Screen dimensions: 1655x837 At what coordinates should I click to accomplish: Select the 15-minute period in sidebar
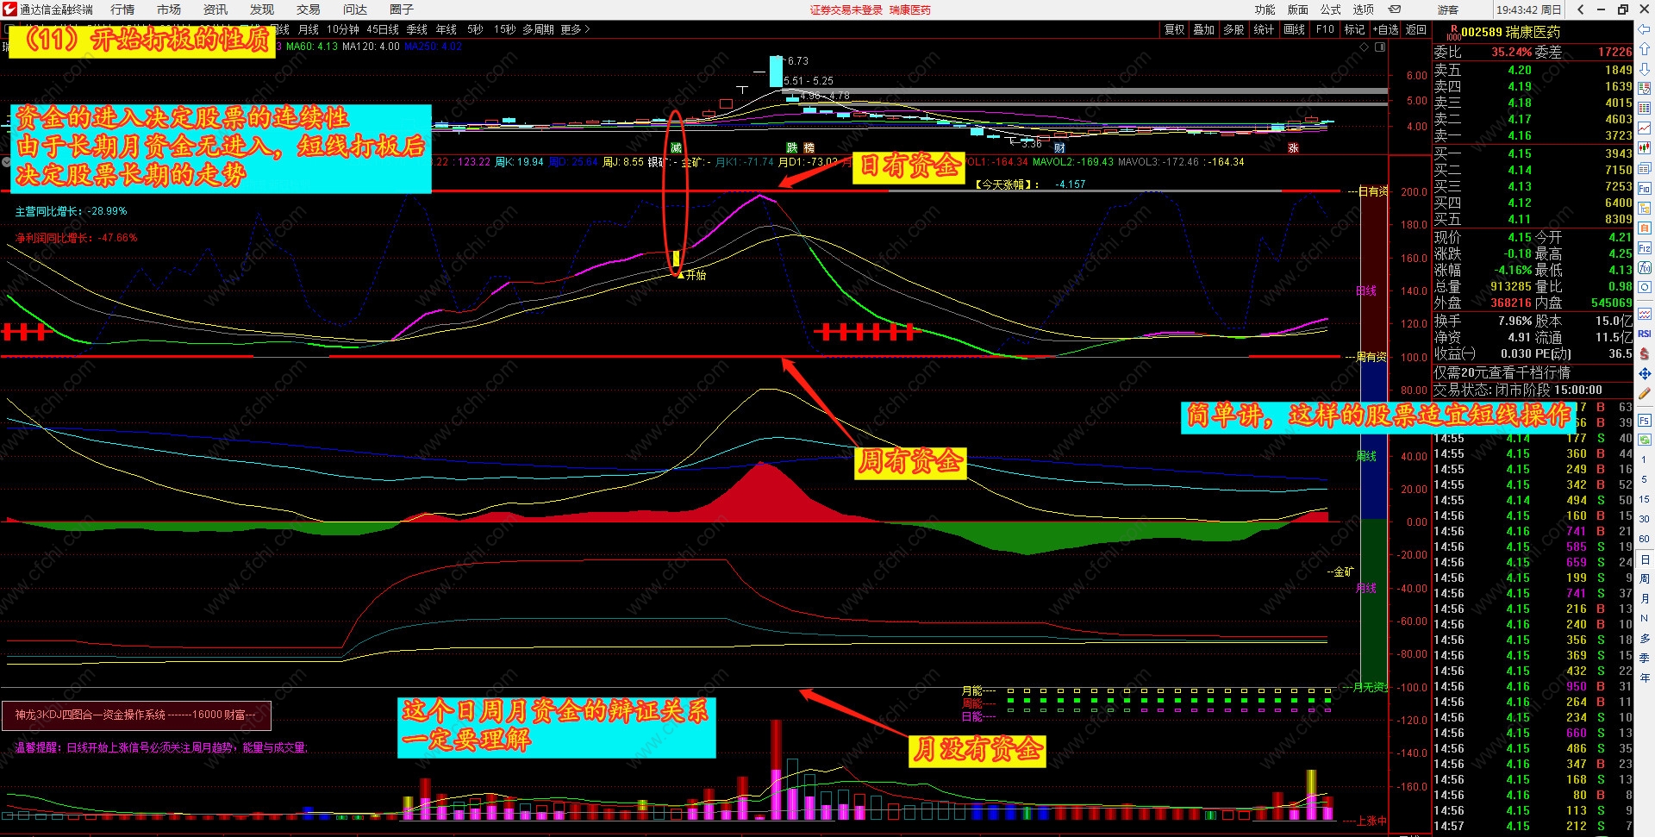[x=1645, y=499]
